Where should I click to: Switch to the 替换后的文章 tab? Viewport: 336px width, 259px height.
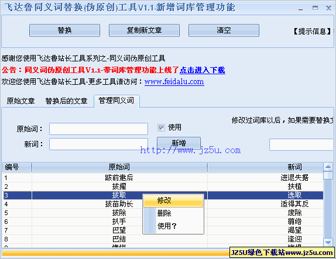click(x=66, y=101)
